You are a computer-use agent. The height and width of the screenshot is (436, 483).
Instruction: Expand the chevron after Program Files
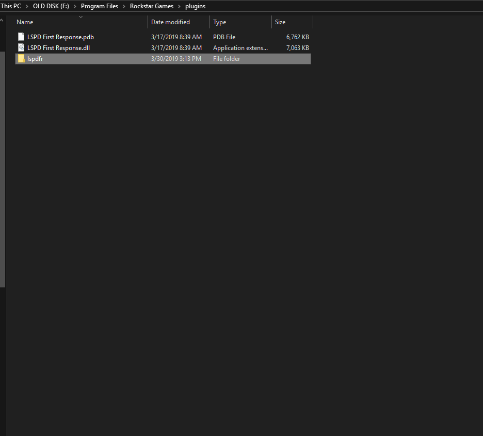pyautogui.click(x=124, y=6)
